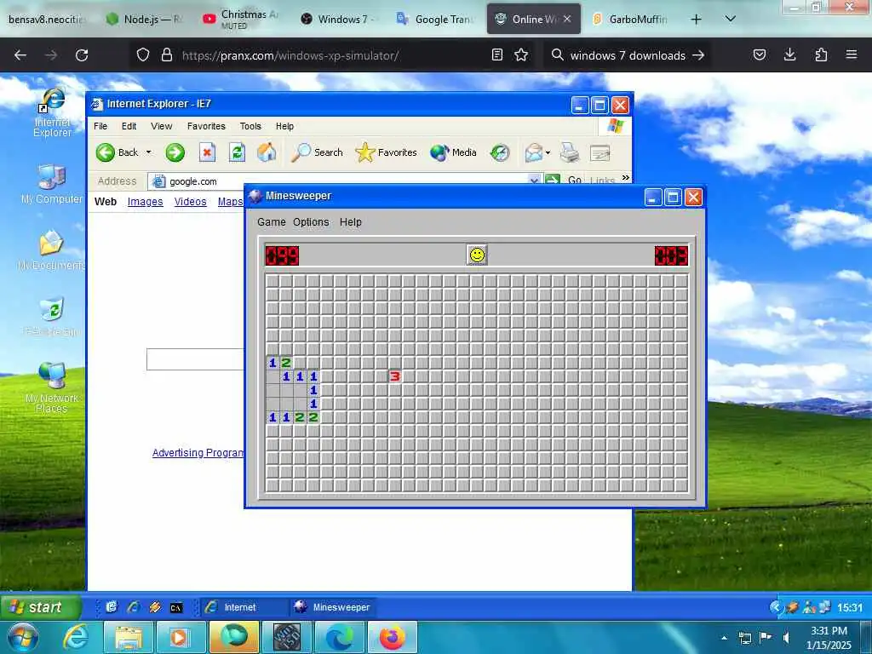Click the Refresh icon in IE toolbar

point(237,152)
